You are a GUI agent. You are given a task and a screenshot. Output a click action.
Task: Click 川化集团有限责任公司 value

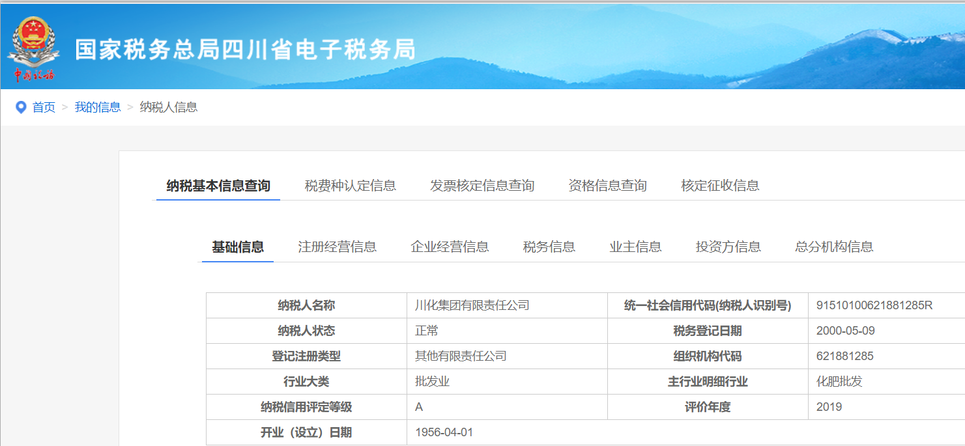click(472, 305)
